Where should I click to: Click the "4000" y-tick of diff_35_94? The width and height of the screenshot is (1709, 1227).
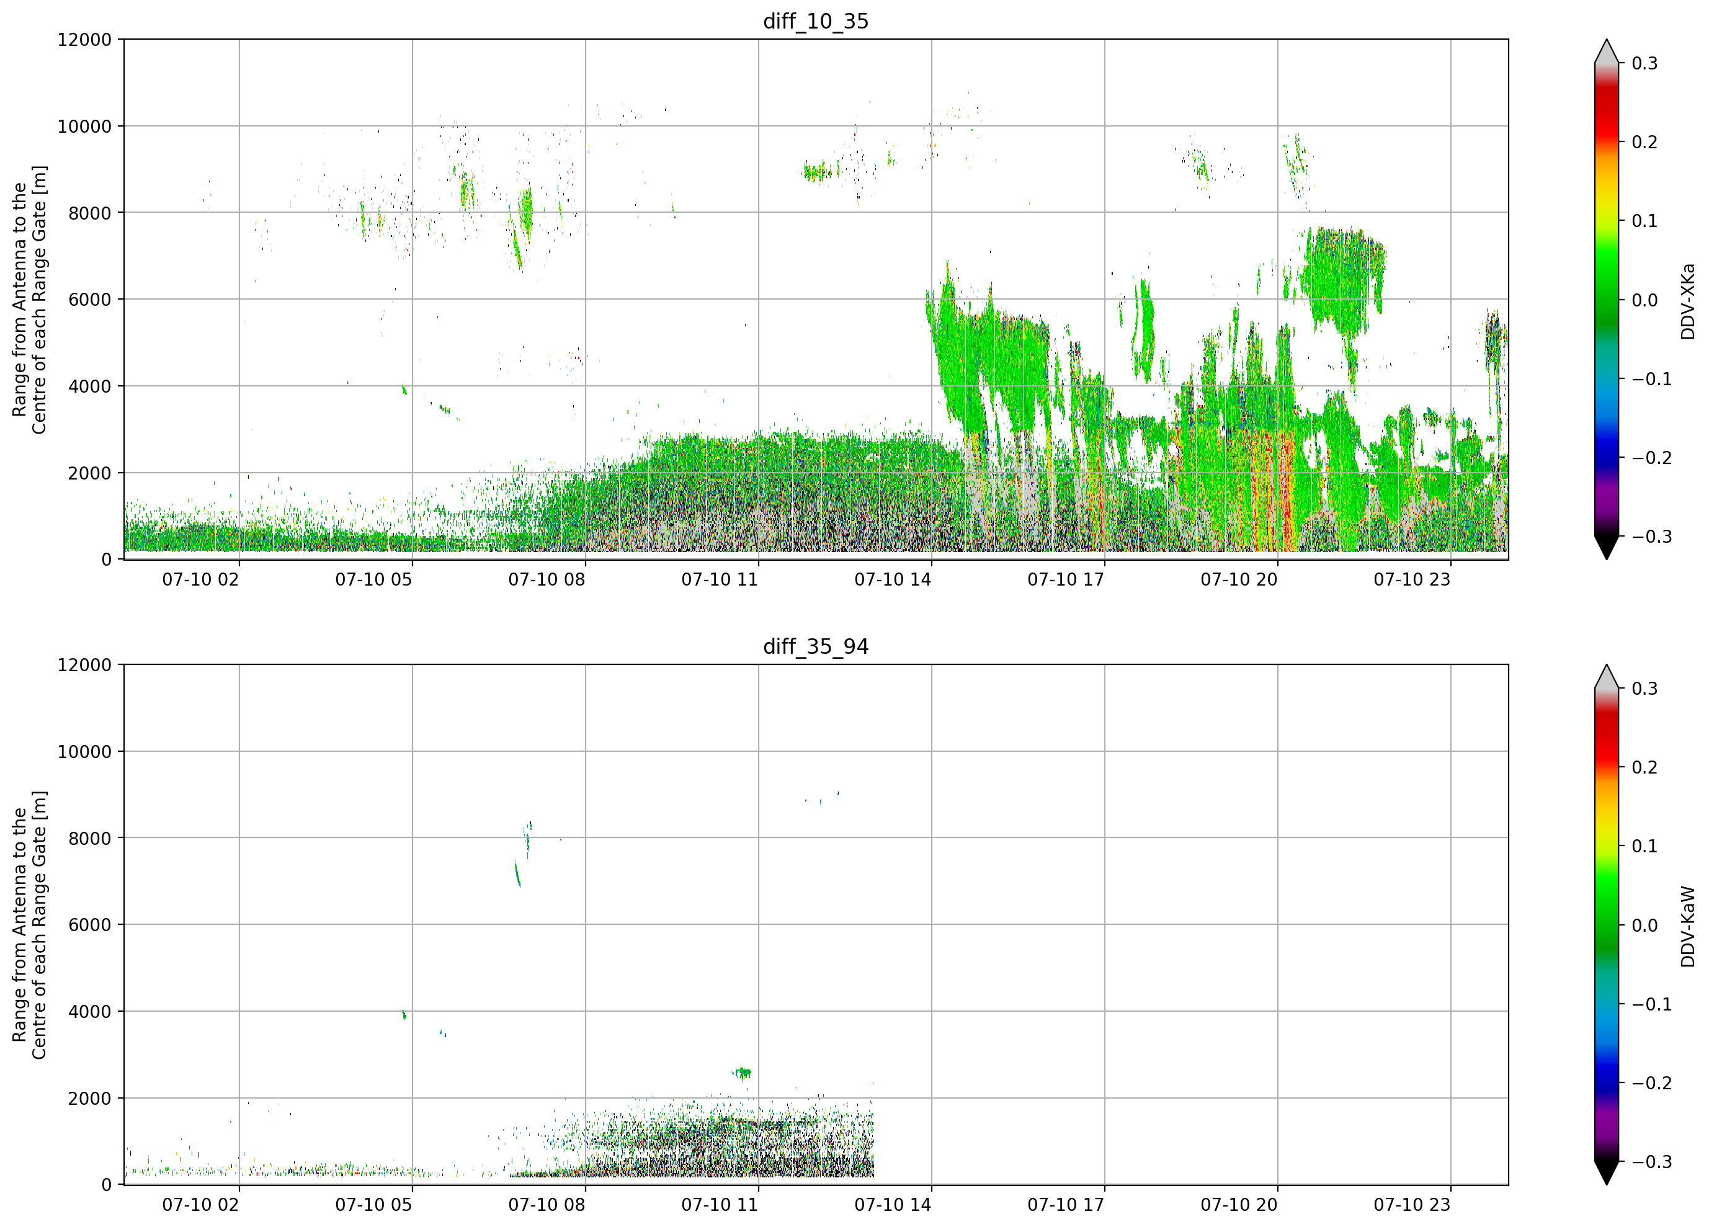click(x=90, y=1012)
